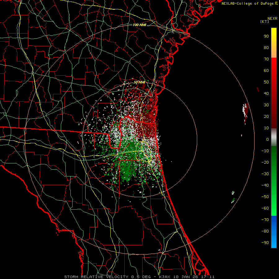Pick the gray zero-velocity segment of color bar
The width and height of the screenshot is (279, 279).
[274, 137]
